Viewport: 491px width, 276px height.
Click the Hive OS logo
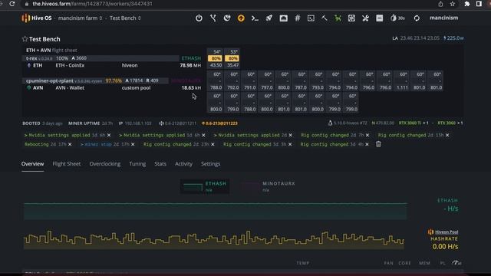tap(36, 18)
